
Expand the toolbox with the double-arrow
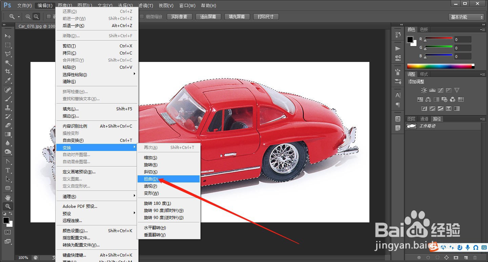(4, 25)
